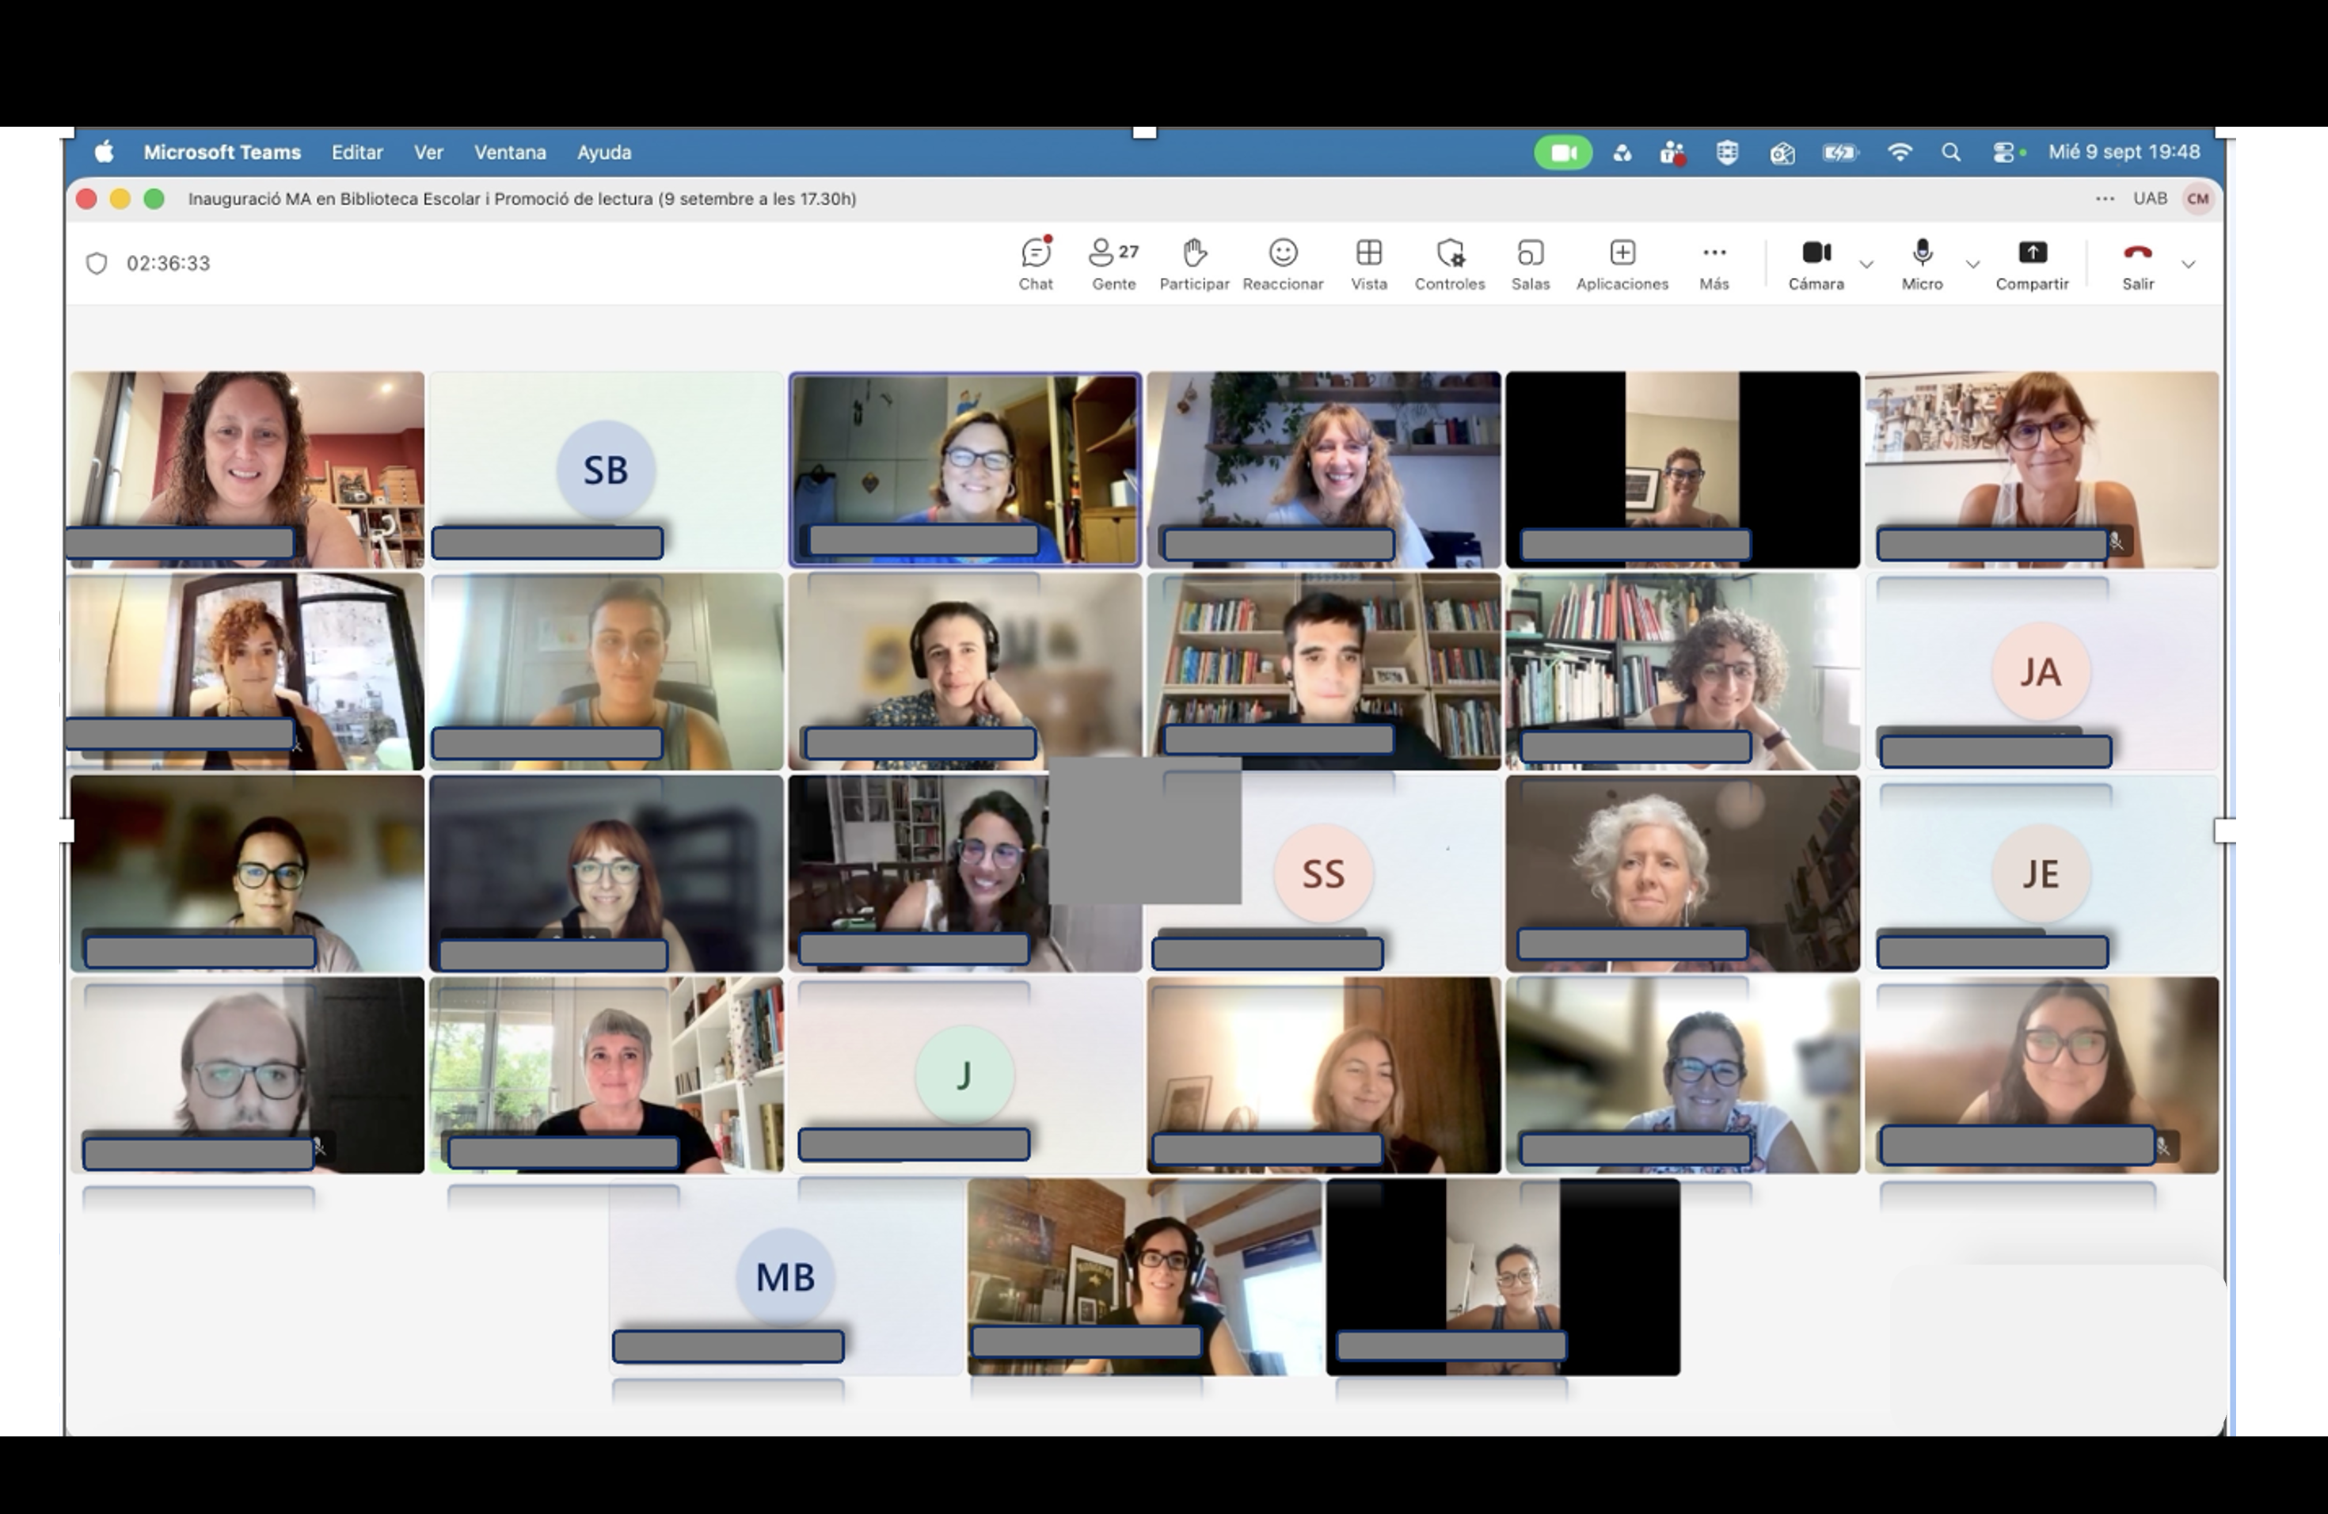
Task: Open the Controles meeting options
Action: tap(1450, 264)
